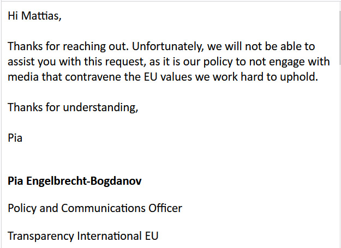
Task: Click the "Thanks for understanding," line
Action: [73, 107]
